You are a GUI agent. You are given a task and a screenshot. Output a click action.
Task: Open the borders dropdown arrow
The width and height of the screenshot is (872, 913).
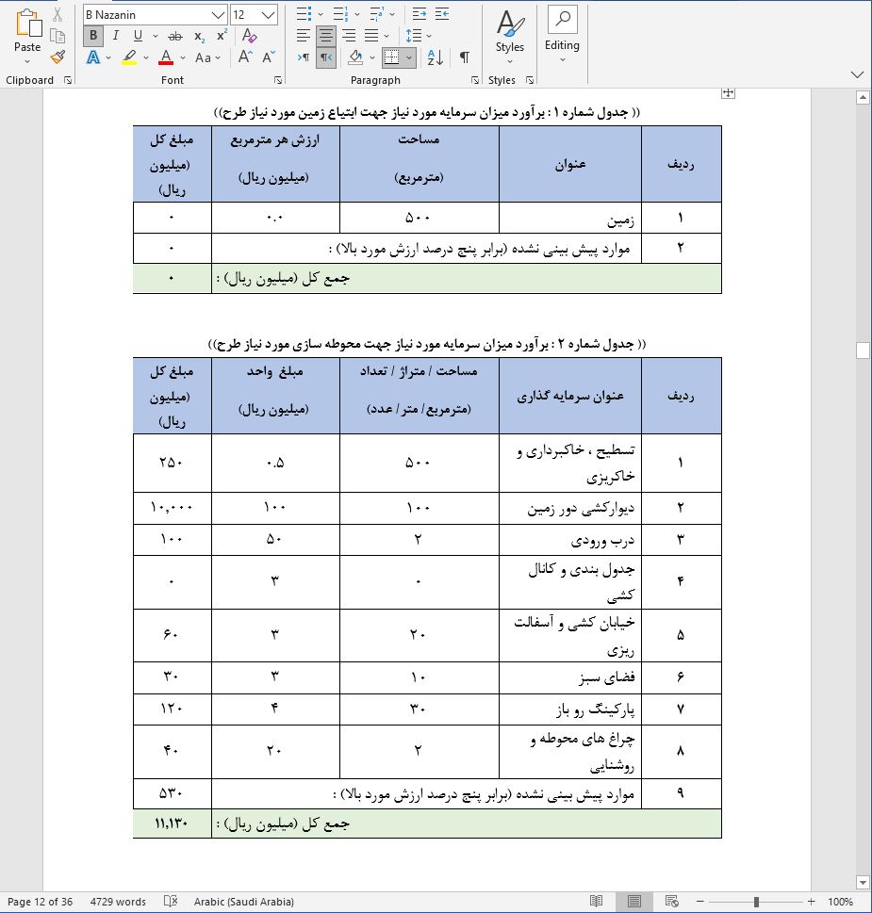tap(408, 57)
